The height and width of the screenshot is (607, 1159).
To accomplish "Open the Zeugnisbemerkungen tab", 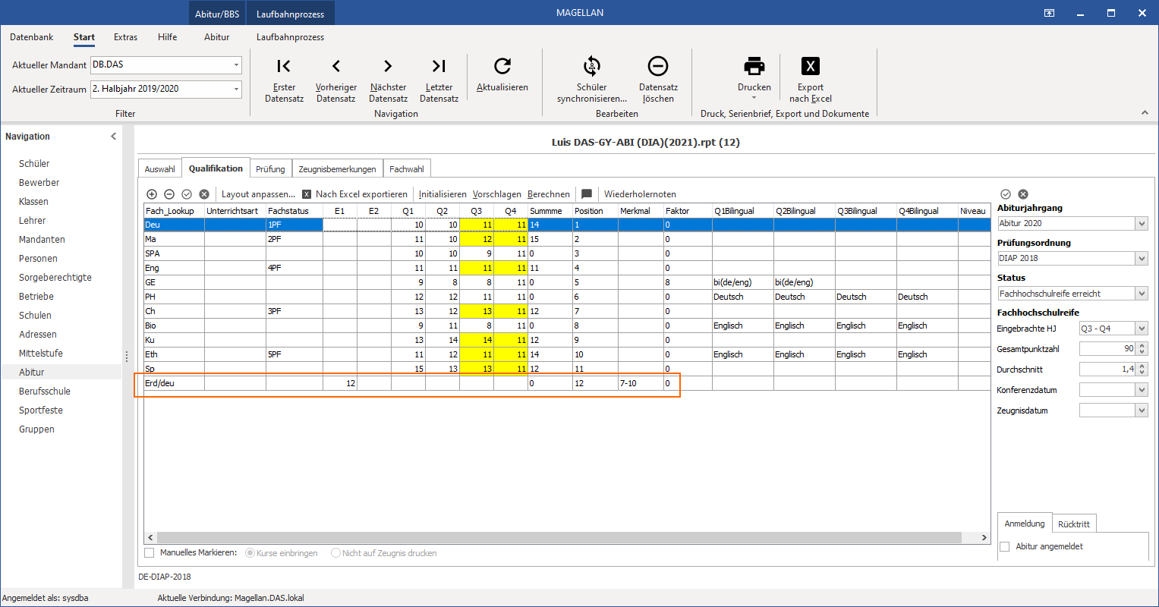I will tap(337, 169).
